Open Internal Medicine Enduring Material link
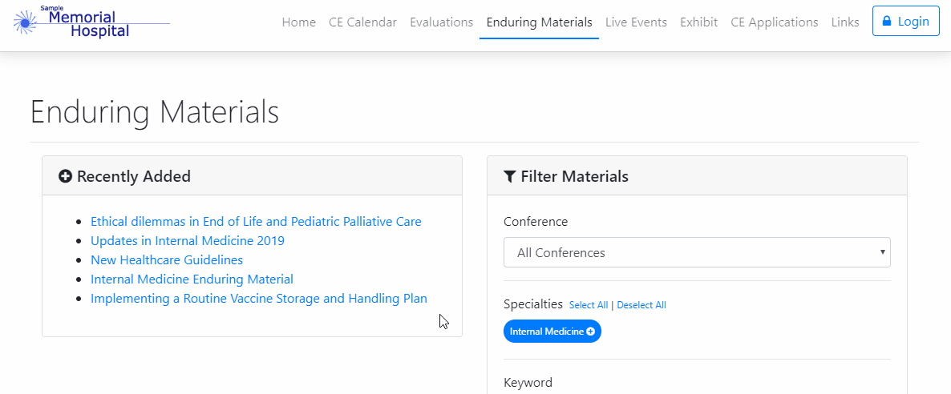This screenshot has height=394, width=951. point(192,279)
